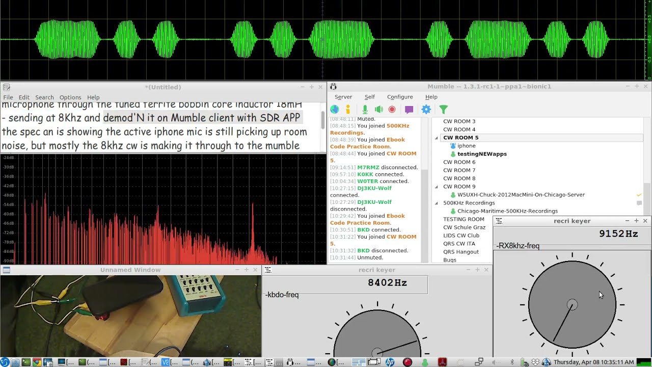Select the CW ROOM 4 channel
652x367 pixels.
click(x=459, y=129)
